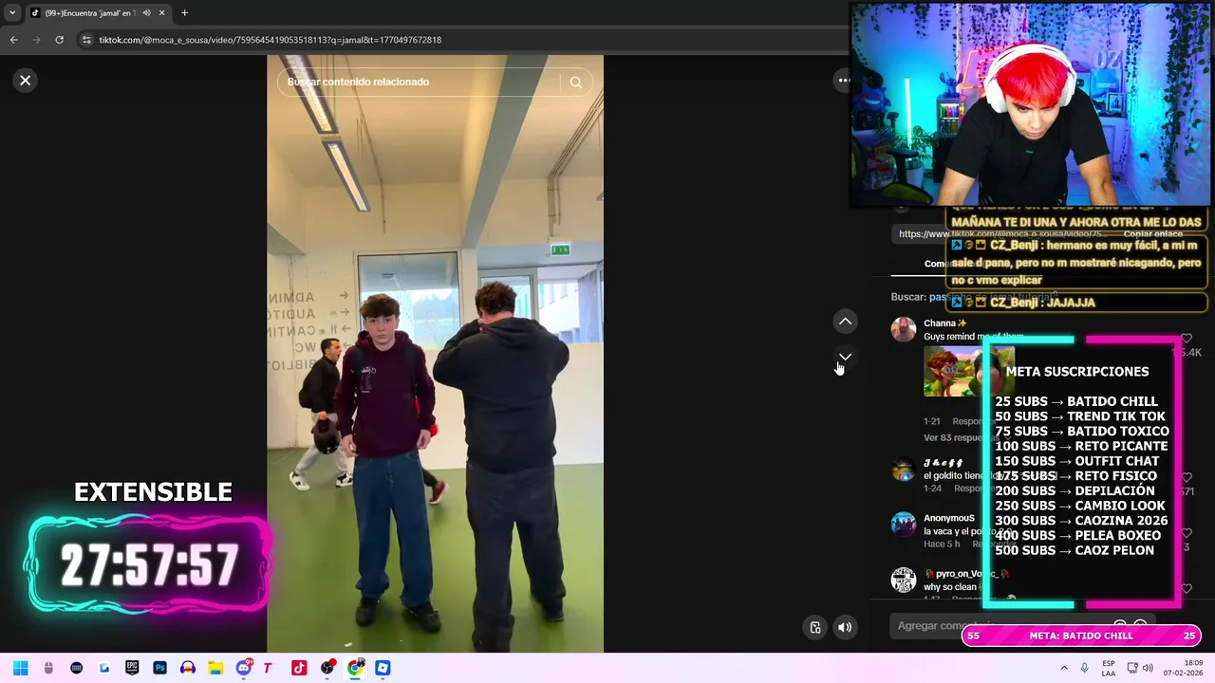Open the dark round grid app on taskbar
This screenshot has height=683, width=1215.
76,668
